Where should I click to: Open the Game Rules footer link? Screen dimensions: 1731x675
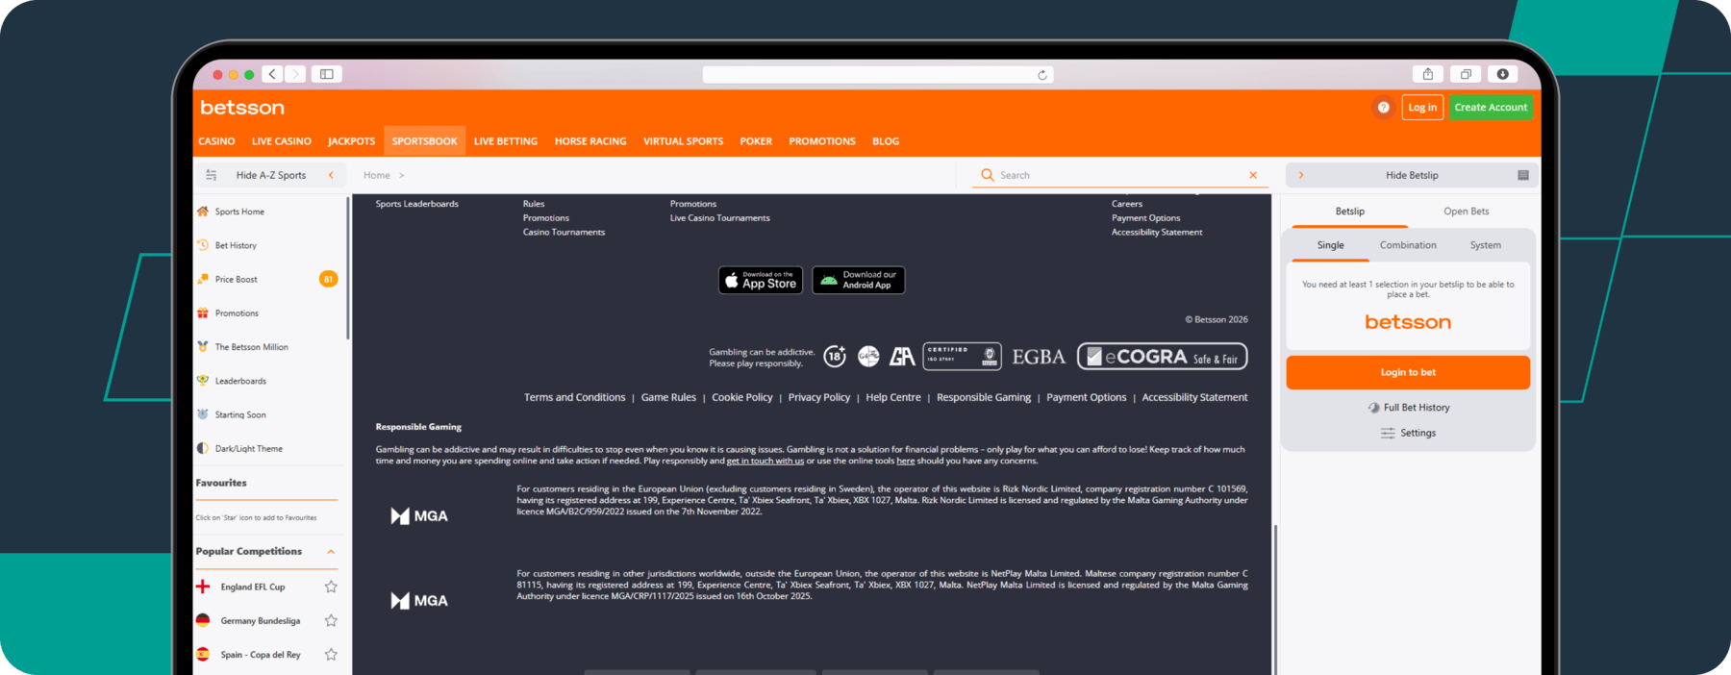pyautogui.click(x=668, y=397)
